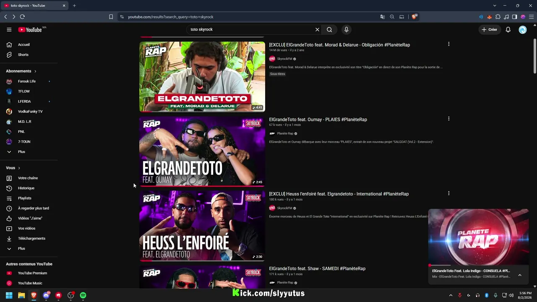Open Planète Rap channel under PLAIES video
Viewport: 537px width, 302px height.
coord(285,133)
